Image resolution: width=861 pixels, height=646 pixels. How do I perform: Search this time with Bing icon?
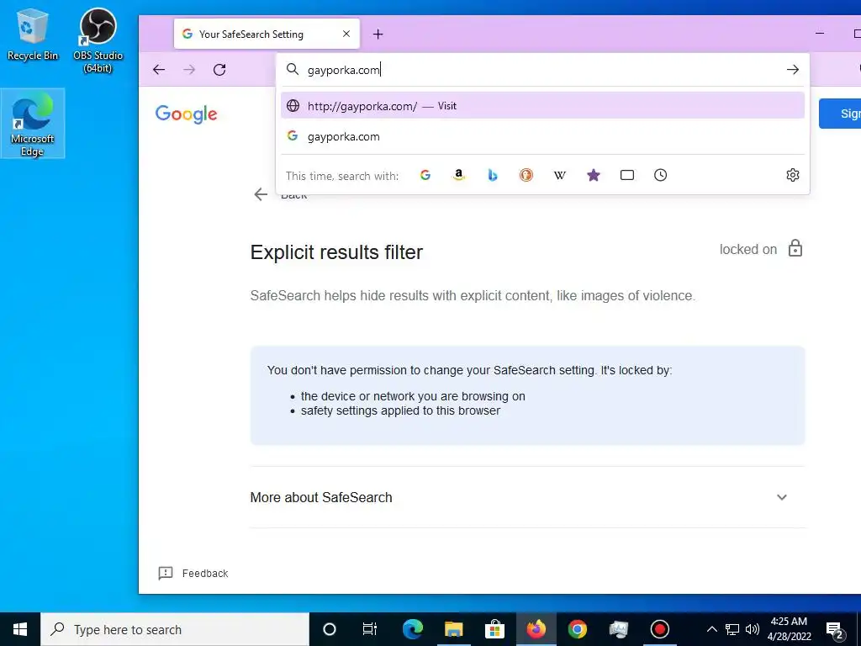493,175
